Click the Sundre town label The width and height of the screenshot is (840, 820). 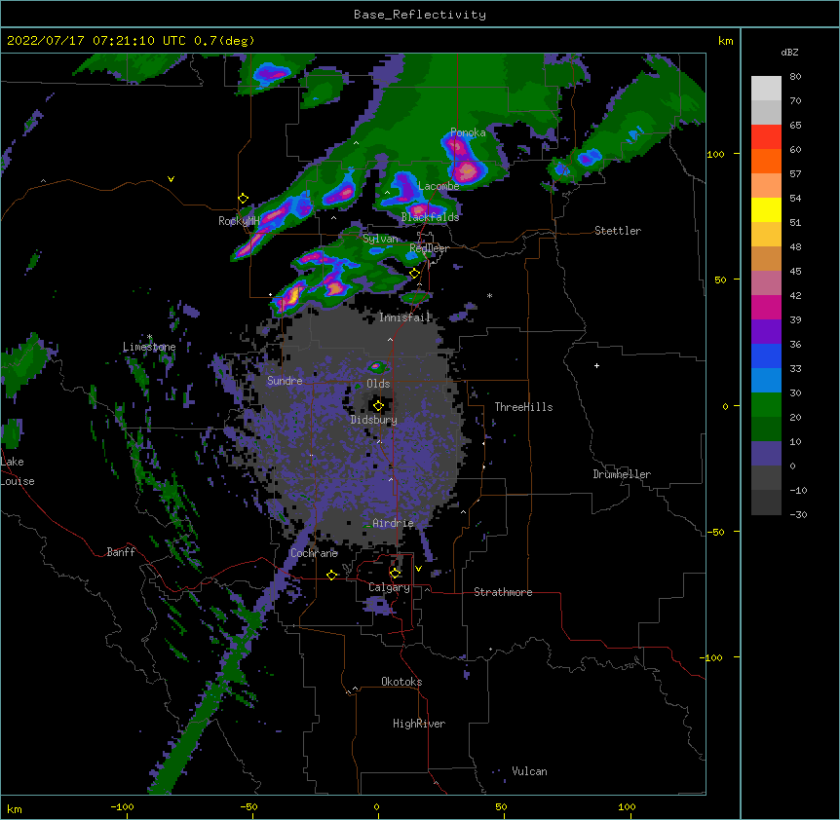pos(285,381)
